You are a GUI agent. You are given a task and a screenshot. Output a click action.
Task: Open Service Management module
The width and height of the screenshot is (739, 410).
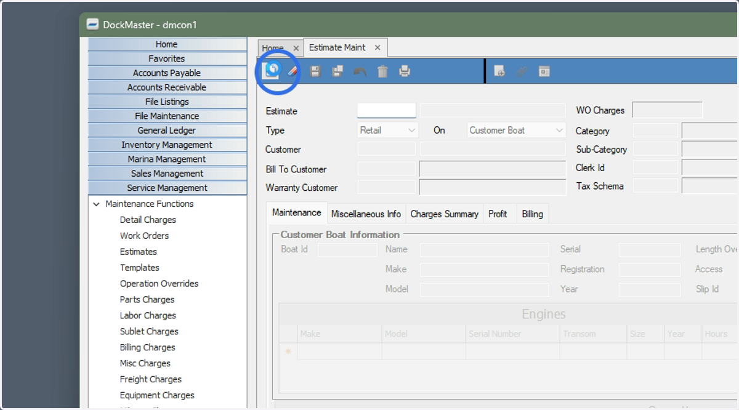[x=167, y=188]
